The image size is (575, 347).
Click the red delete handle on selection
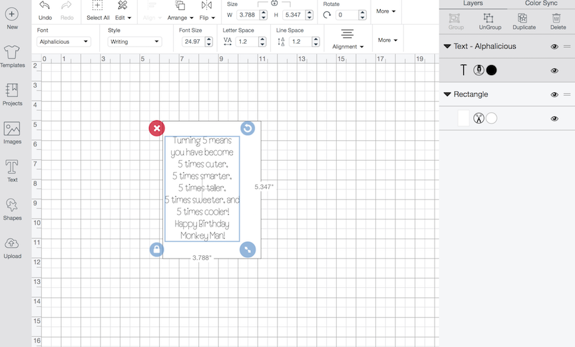tap(156, 128)
